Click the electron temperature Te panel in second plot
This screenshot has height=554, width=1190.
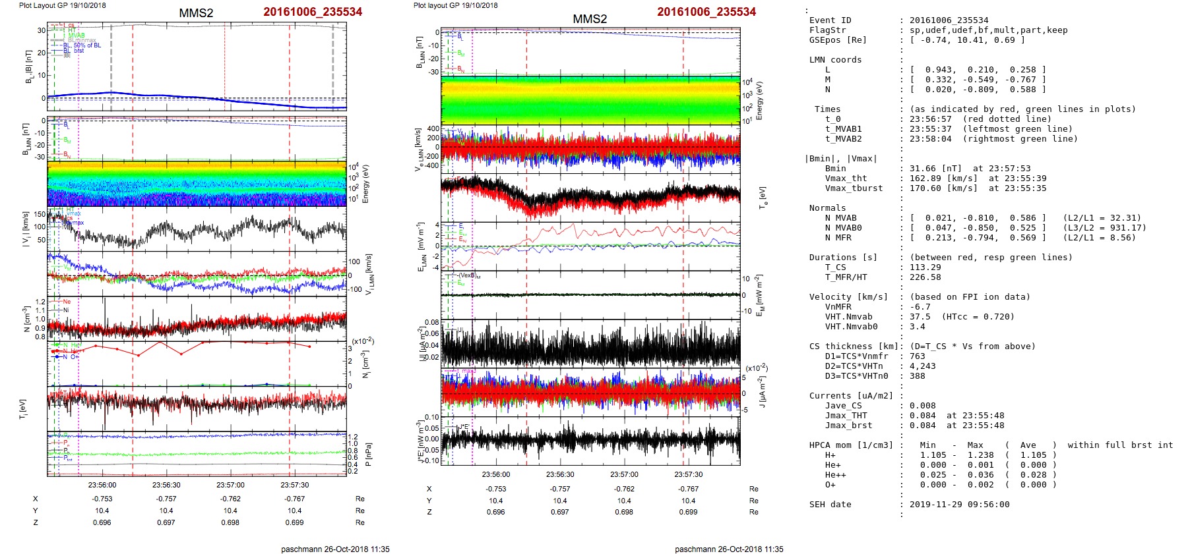click(590, 197)
